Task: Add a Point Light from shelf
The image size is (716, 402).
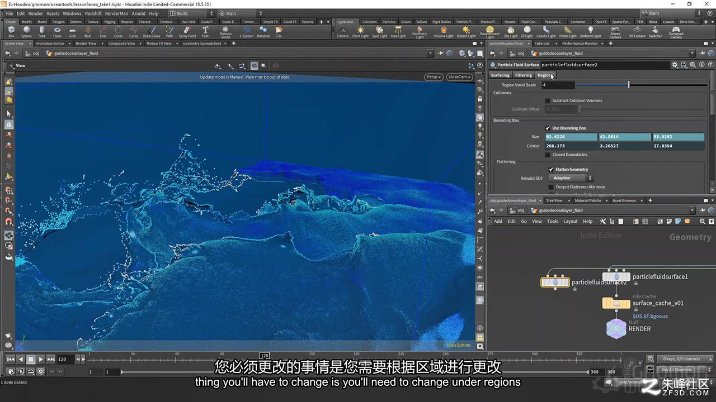Action: (x=360, y=32)
